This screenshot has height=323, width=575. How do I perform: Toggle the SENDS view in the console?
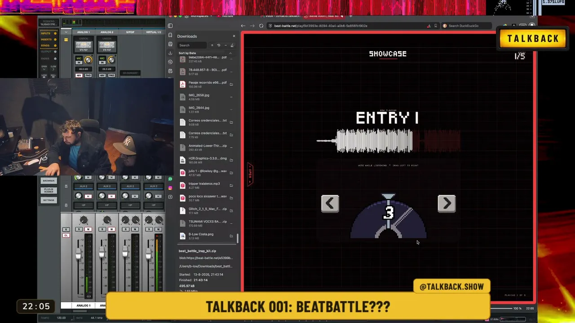(49, 46)
